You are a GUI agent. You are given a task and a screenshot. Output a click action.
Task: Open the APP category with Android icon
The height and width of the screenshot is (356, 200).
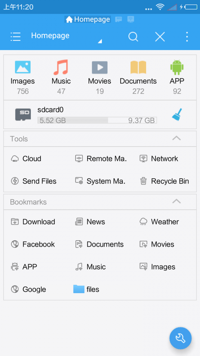tap(177, 77)
